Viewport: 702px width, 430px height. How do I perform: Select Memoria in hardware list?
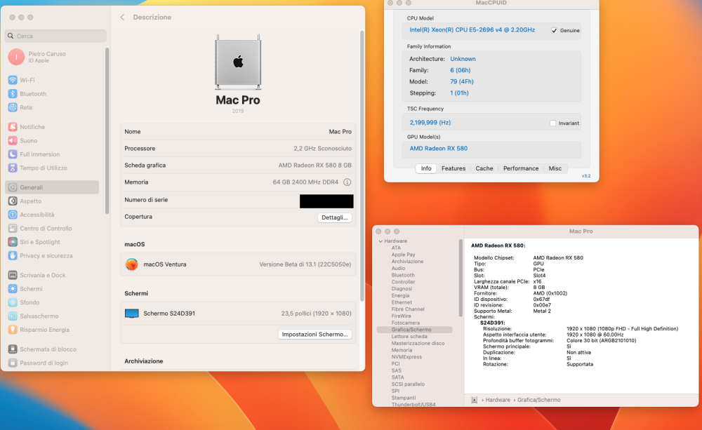402,350
